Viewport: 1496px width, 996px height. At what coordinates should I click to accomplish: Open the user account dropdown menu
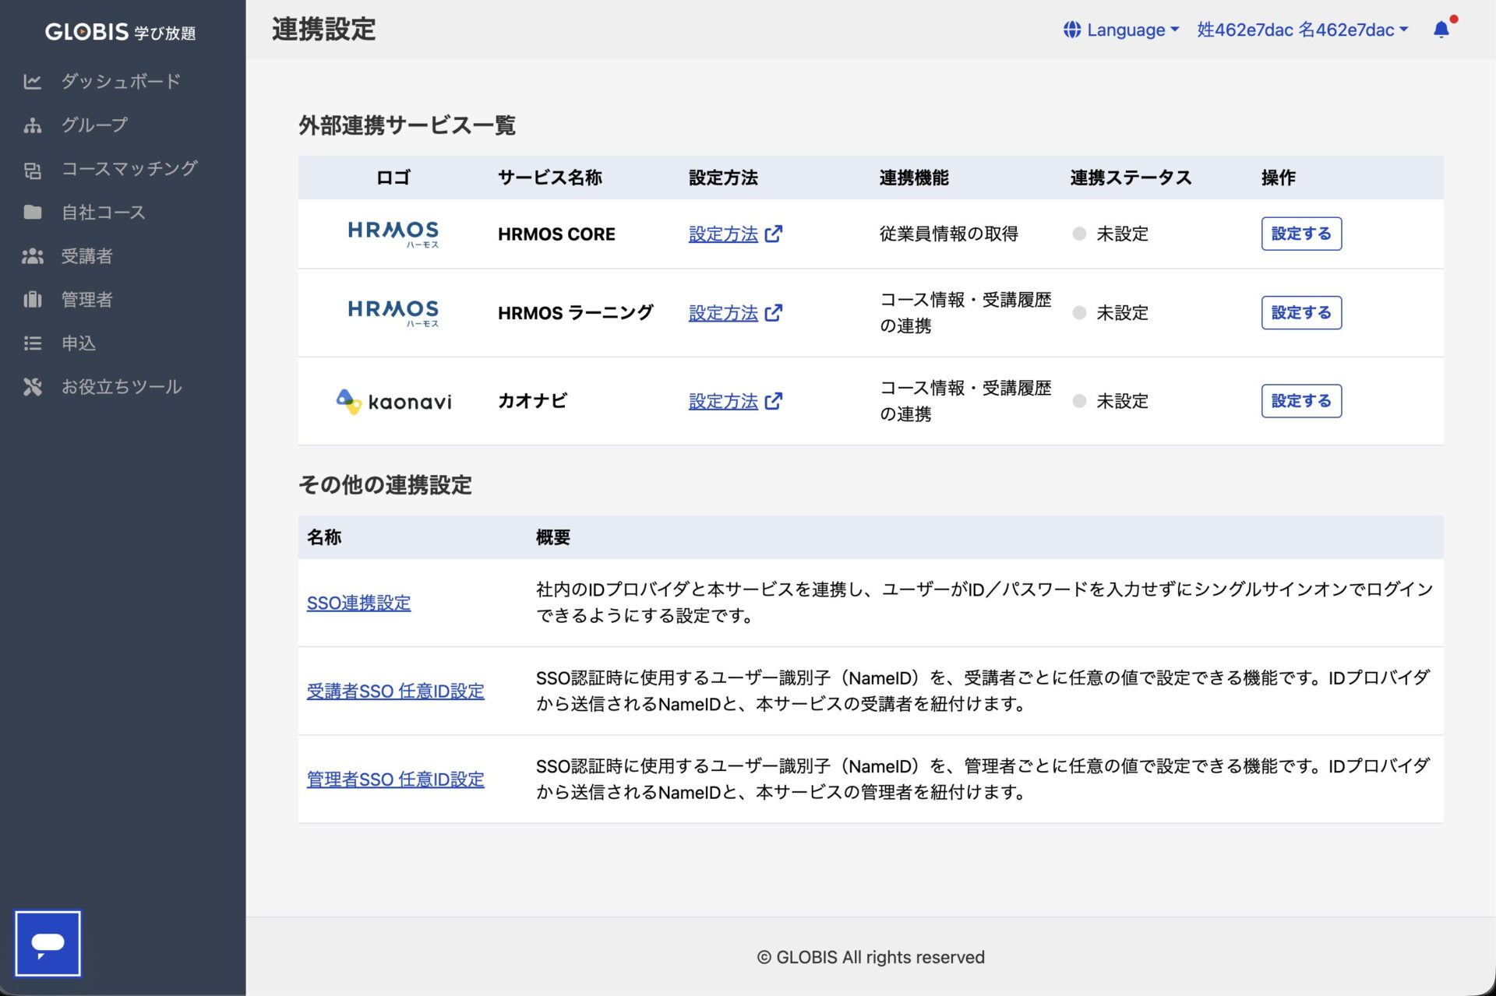(x=1302, y=30)
